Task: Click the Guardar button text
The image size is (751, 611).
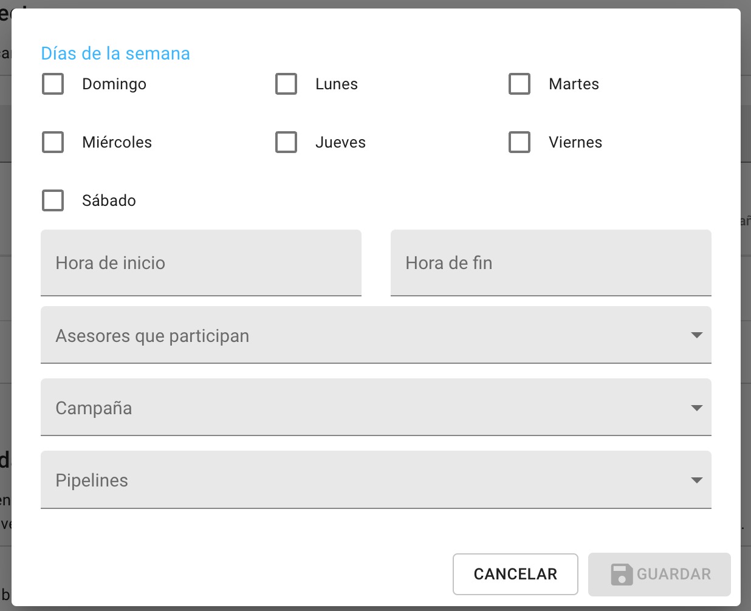Action: [674, 574]
